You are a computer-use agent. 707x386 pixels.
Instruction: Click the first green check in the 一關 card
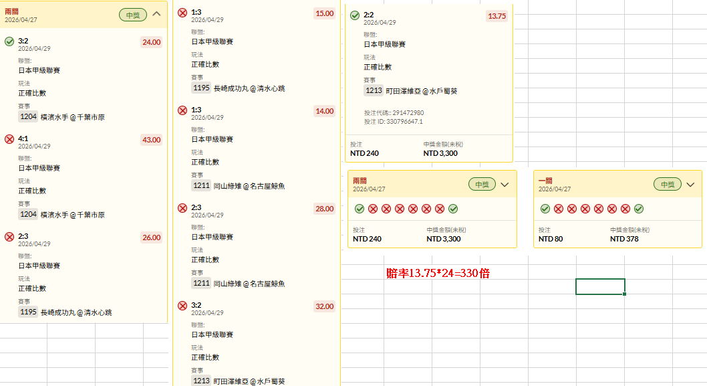545,209
